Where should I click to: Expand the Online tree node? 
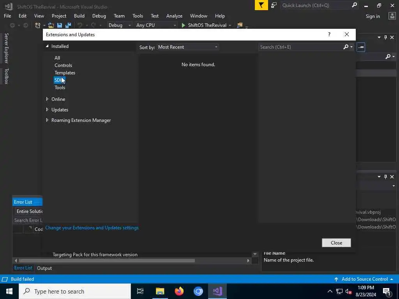pyautogui.click(x=47, y=99)
